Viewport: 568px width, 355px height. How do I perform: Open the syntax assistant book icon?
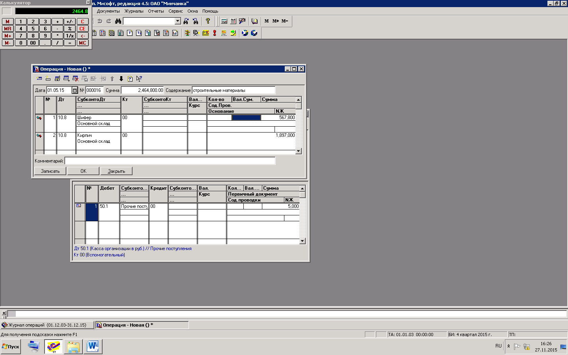tap(255, 21)
